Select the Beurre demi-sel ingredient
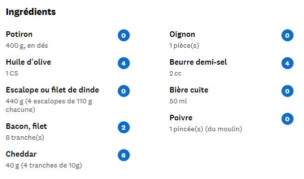 coord(198,62)
